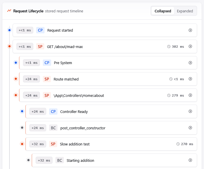
Task: Select the post_controller_constructor label
Action: coord(83,128)
